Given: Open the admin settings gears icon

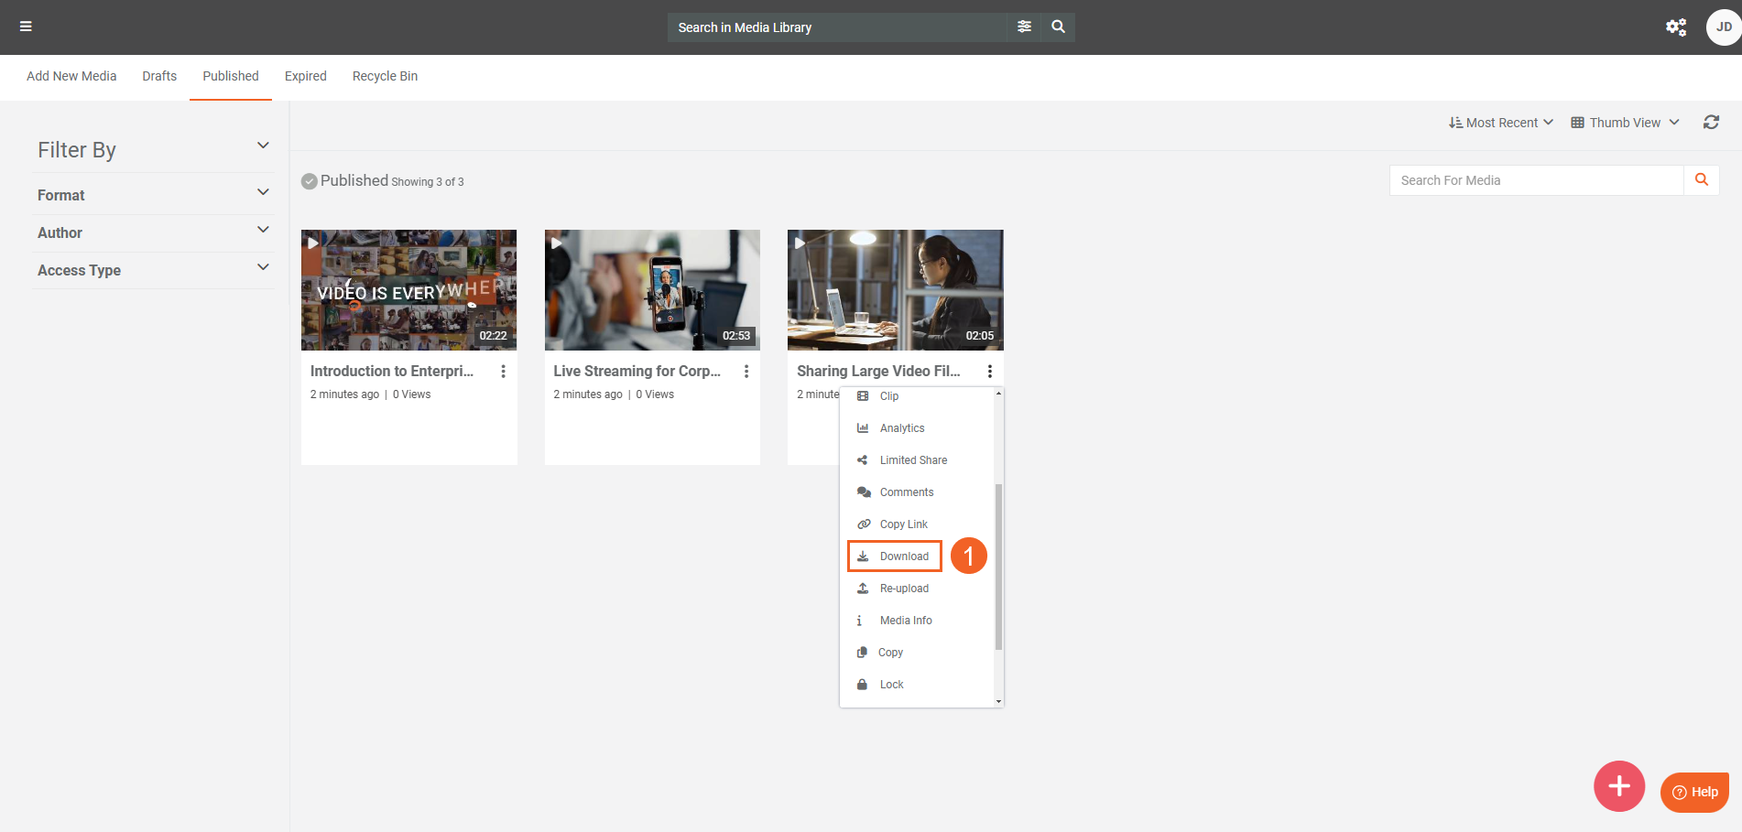Looking at the screenshot, I should point(1675,27).
